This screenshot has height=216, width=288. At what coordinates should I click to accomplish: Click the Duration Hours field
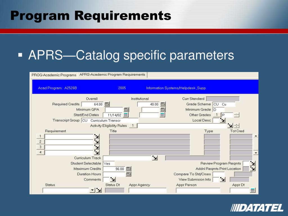(x=114, y=174)
